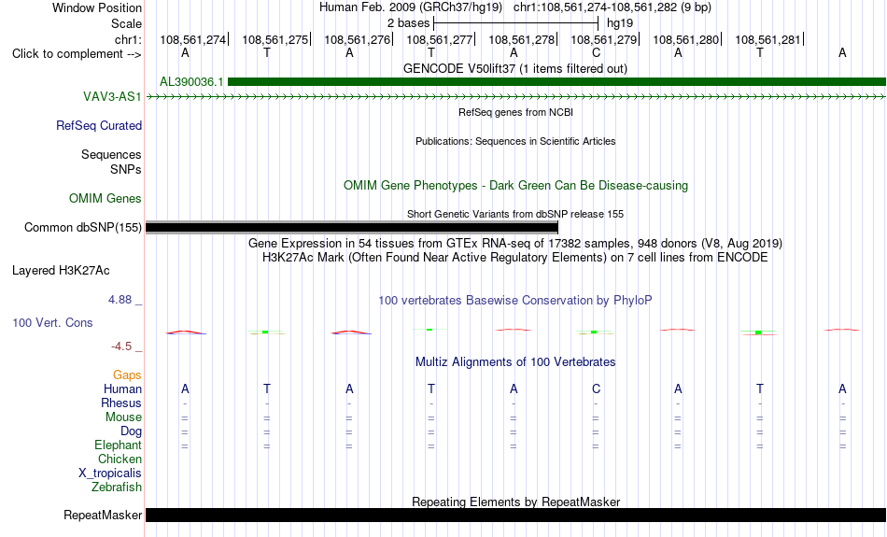Click the VAV3-AS1 gene label
The image size is (887, 537).
point(113,97)
